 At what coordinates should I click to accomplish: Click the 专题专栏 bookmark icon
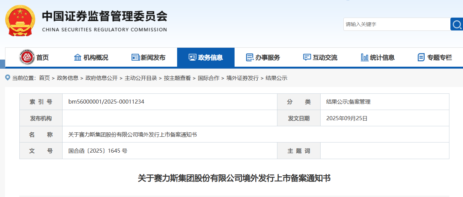422,57
